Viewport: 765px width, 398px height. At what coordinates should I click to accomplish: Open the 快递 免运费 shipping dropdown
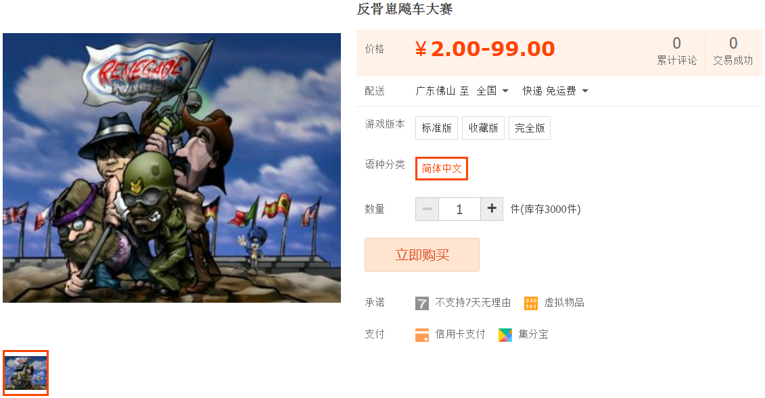[555, 91]
